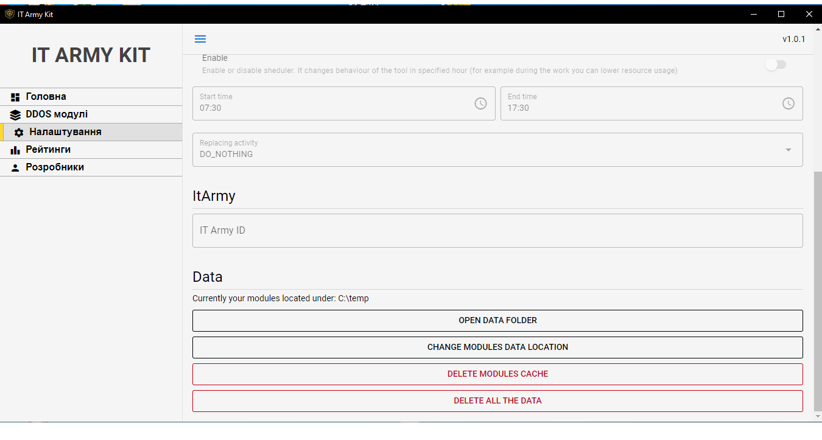The width and height of the screenshot is (822, 440).
Task: Click the vertical scrollbar on the right
Action: [x=817, y=292]
